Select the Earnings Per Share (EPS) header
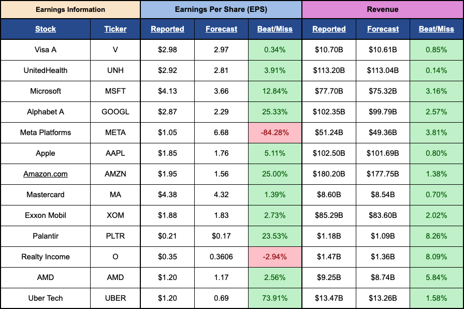This screenshot has width=464, height=309. (221, 9)
